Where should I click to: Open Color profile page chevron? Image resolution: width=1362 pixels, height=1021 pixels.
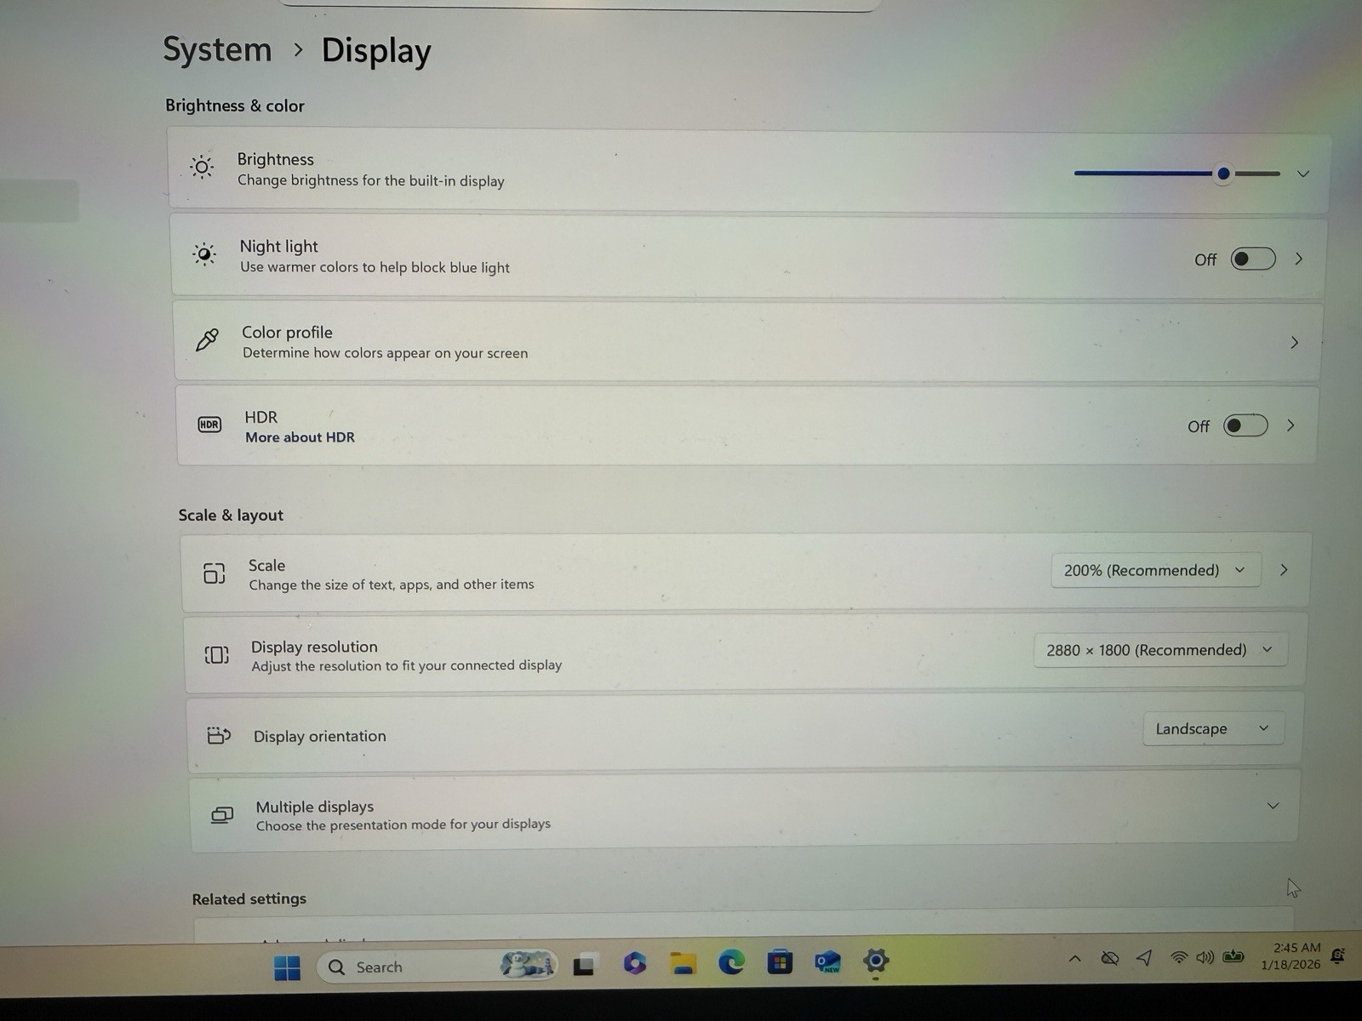[x=1295, y=343]
